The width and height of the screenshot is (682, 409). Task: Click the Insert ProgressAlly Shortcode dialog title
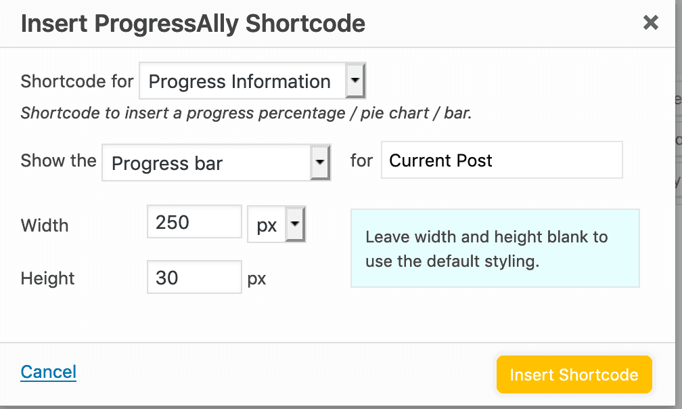pos(194,22)
